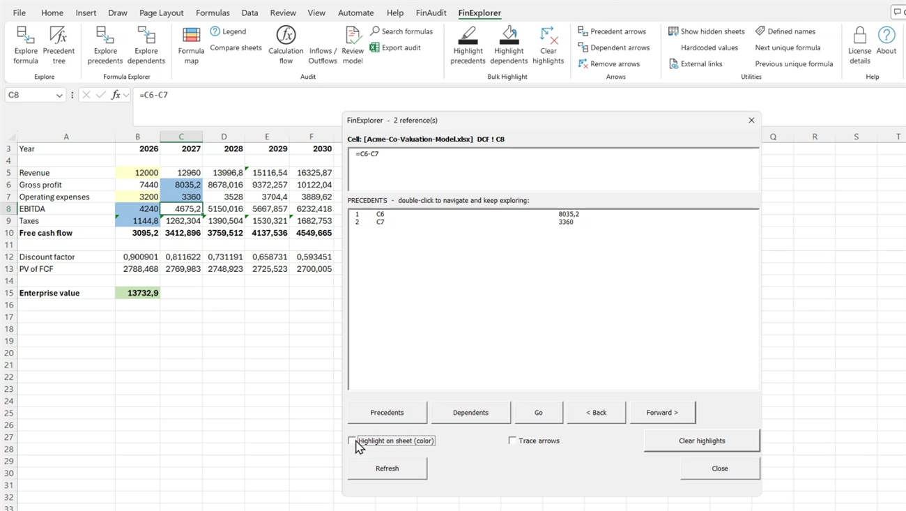The height and width of the screenshot is (511, 906).
Task: Open Defined names utility
Action: coord(785,31)
